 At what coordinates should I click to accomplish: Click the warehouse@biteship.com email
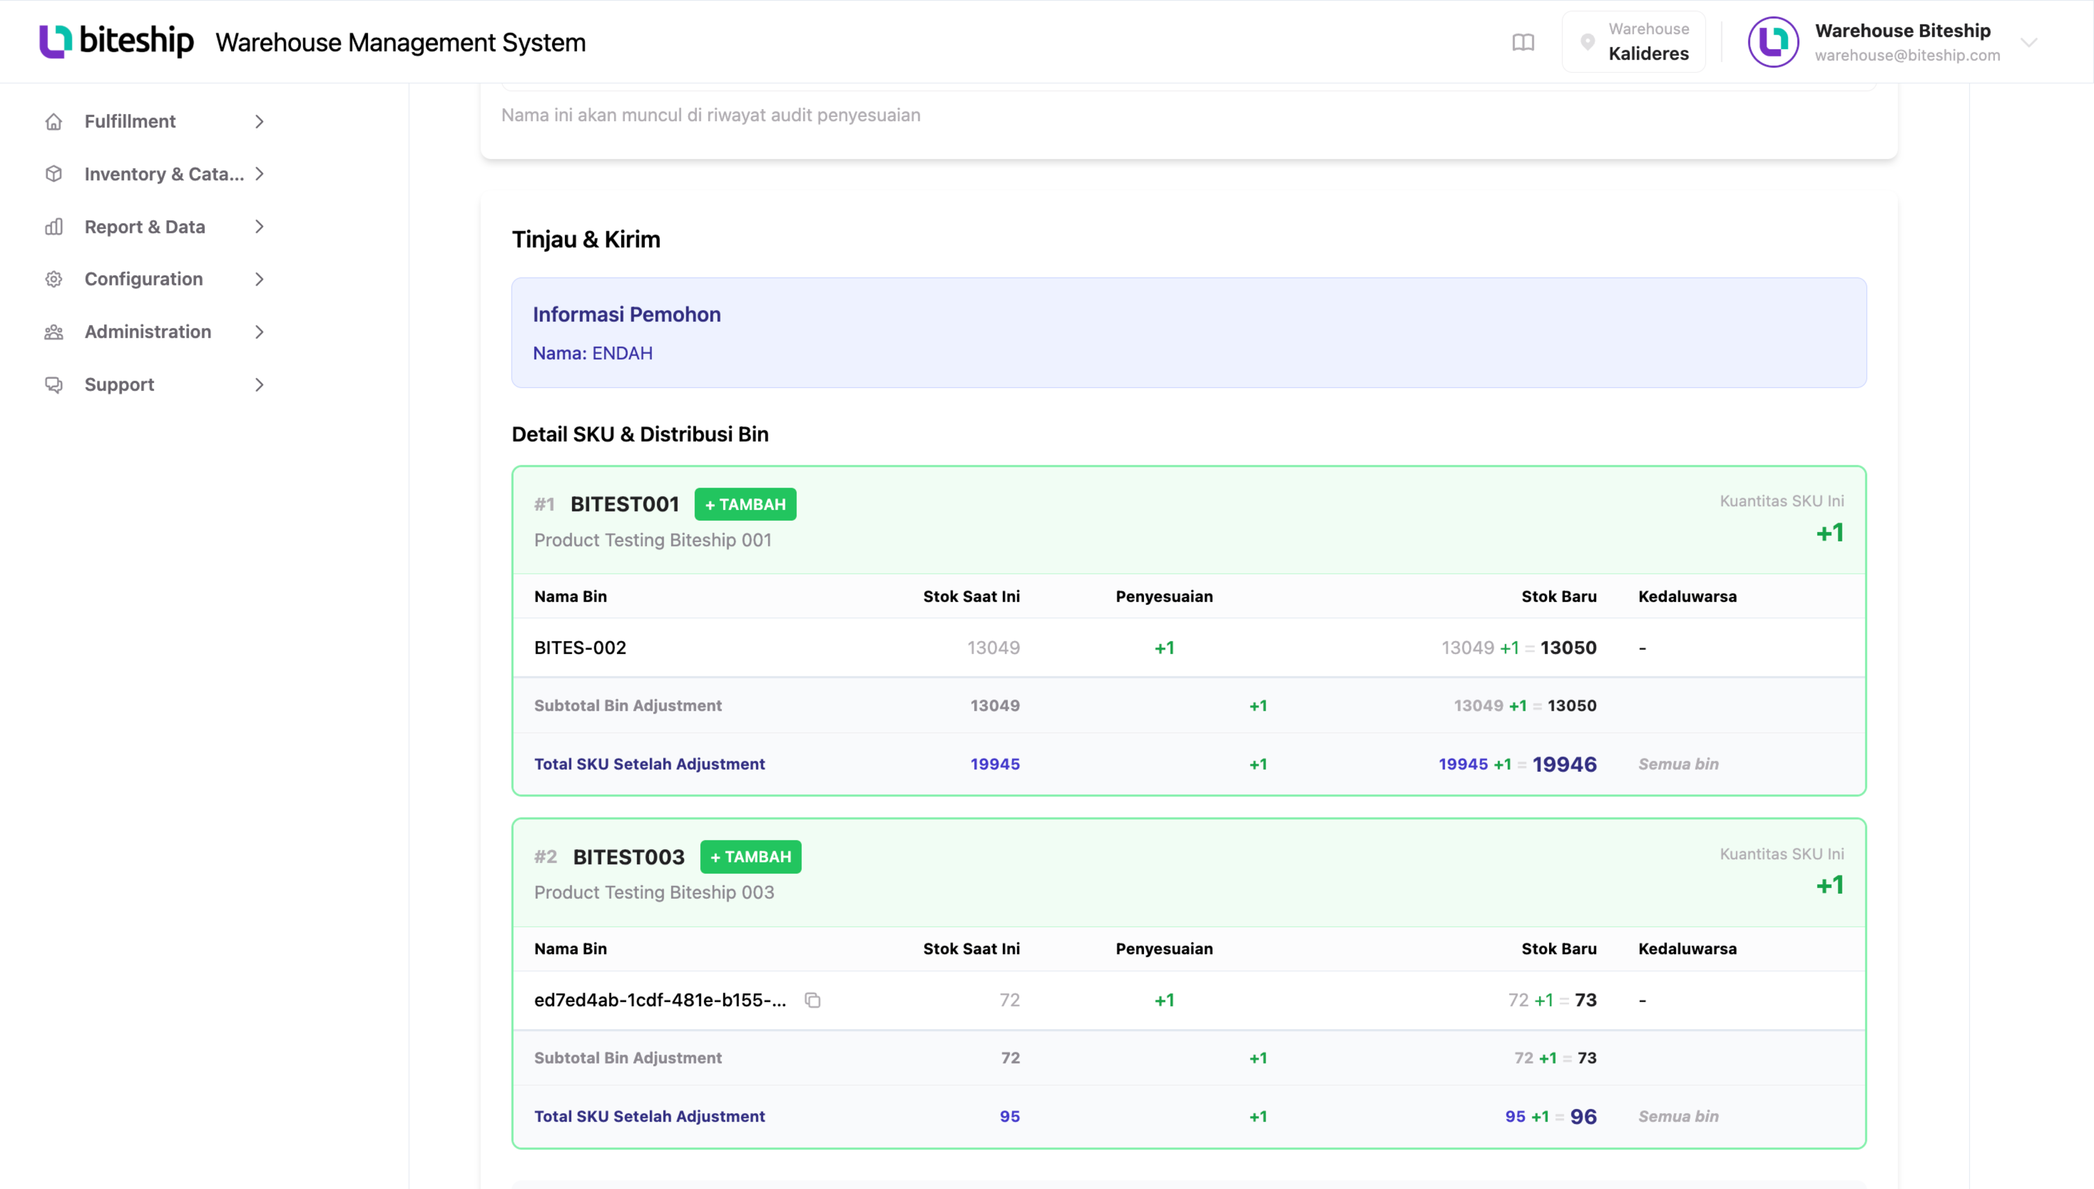(1908, 56)
